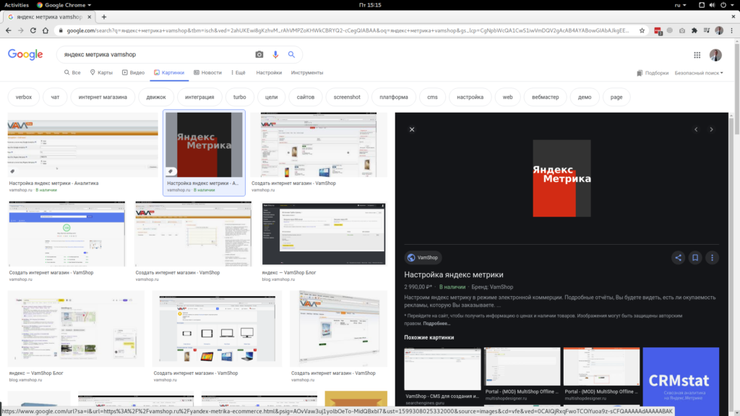Switch to Видео tab
The width and height of the screenshot is (740, 416).
click(x=133, y=73)
